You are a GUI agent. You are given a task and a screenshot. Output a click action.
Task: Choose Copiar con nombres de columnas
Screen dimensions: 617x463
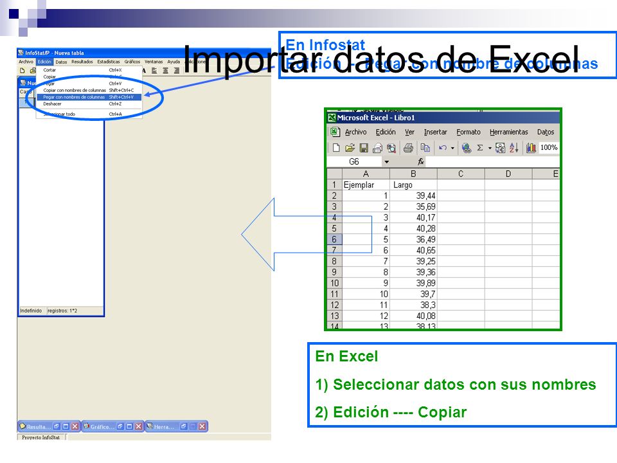tap(89, 90)
